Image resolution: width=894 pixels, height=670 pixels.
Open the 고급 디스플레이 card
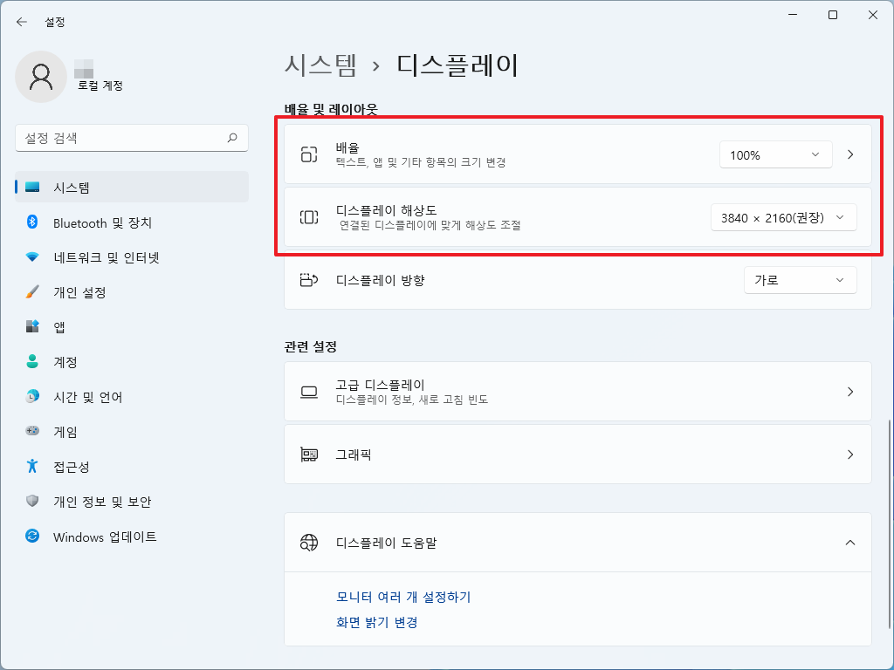[x=578, y=392]
